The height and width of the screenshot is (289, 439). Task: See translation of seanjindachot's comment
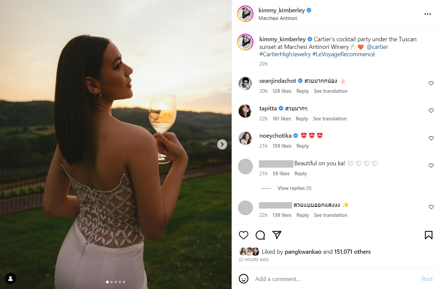[x=330, y=91]
